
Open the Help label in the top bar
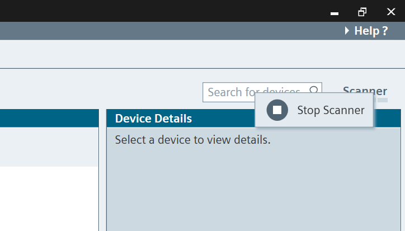367,31
